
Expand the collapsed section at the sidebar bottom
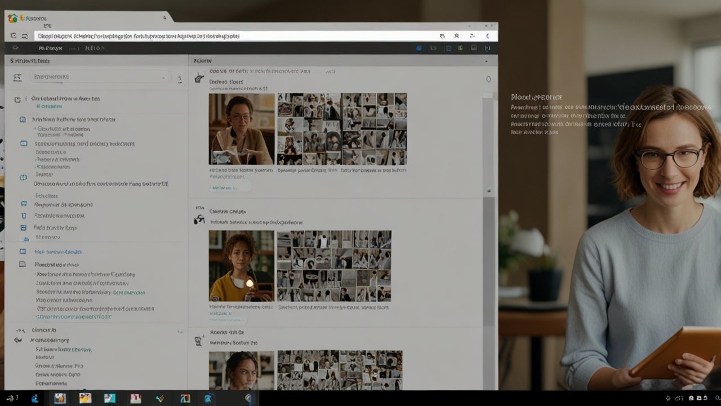tap(19, 330)
